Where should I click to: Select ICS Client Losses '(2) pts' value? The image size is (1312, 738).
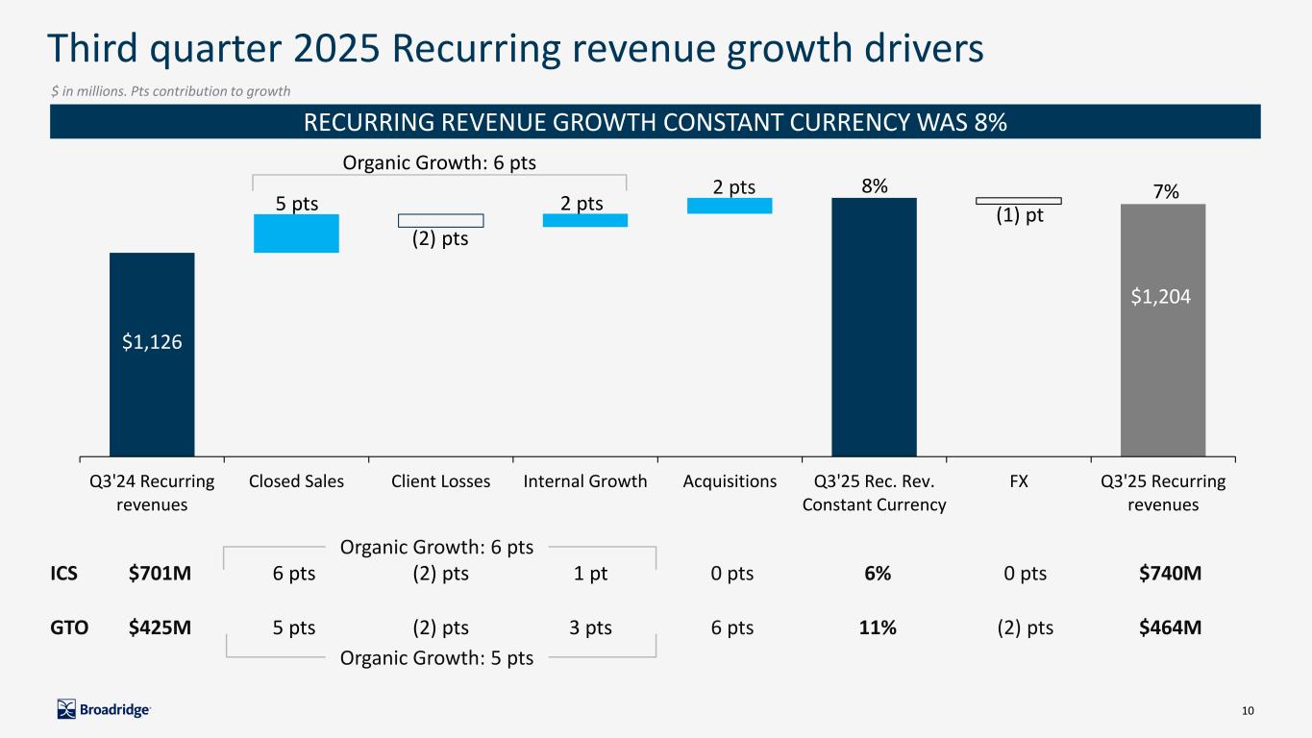(440, 574)
